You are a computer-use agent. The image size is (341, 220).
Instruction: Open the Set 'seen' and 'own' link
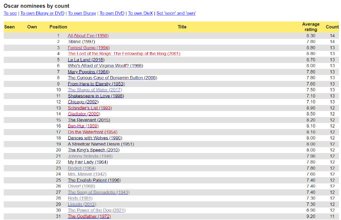[x=176, y=13]
